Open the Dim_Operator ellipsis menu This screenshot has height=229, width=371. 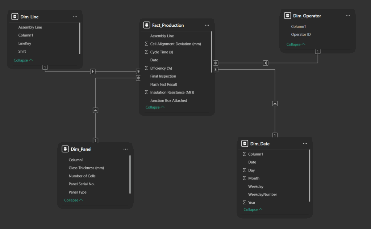[x=348, y=16]
